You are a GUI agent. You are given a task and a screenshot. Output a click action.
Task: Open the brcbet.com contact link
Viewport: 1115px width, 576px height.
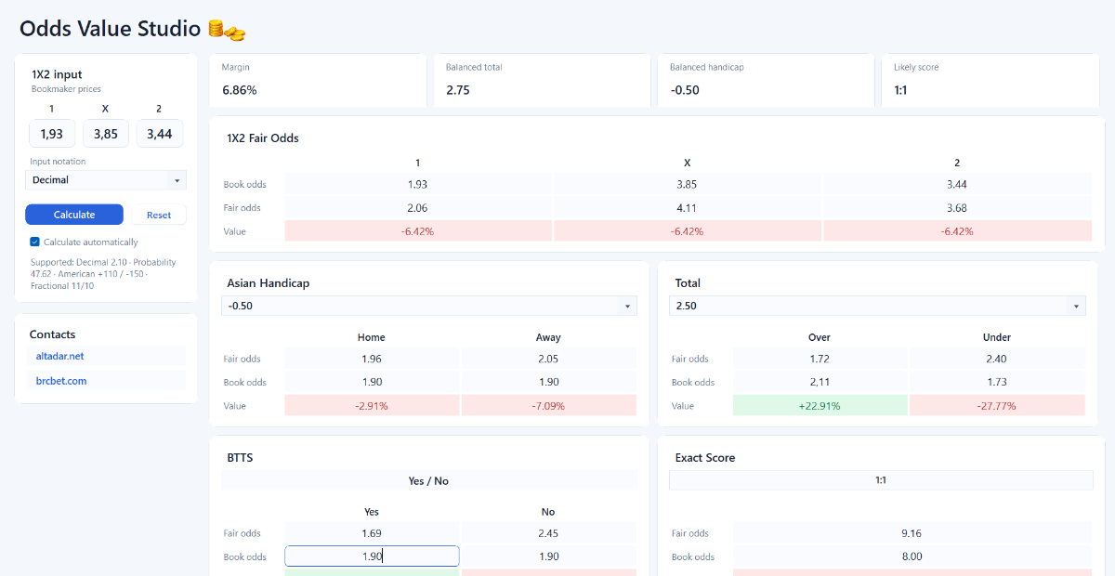tap(61, 381)
